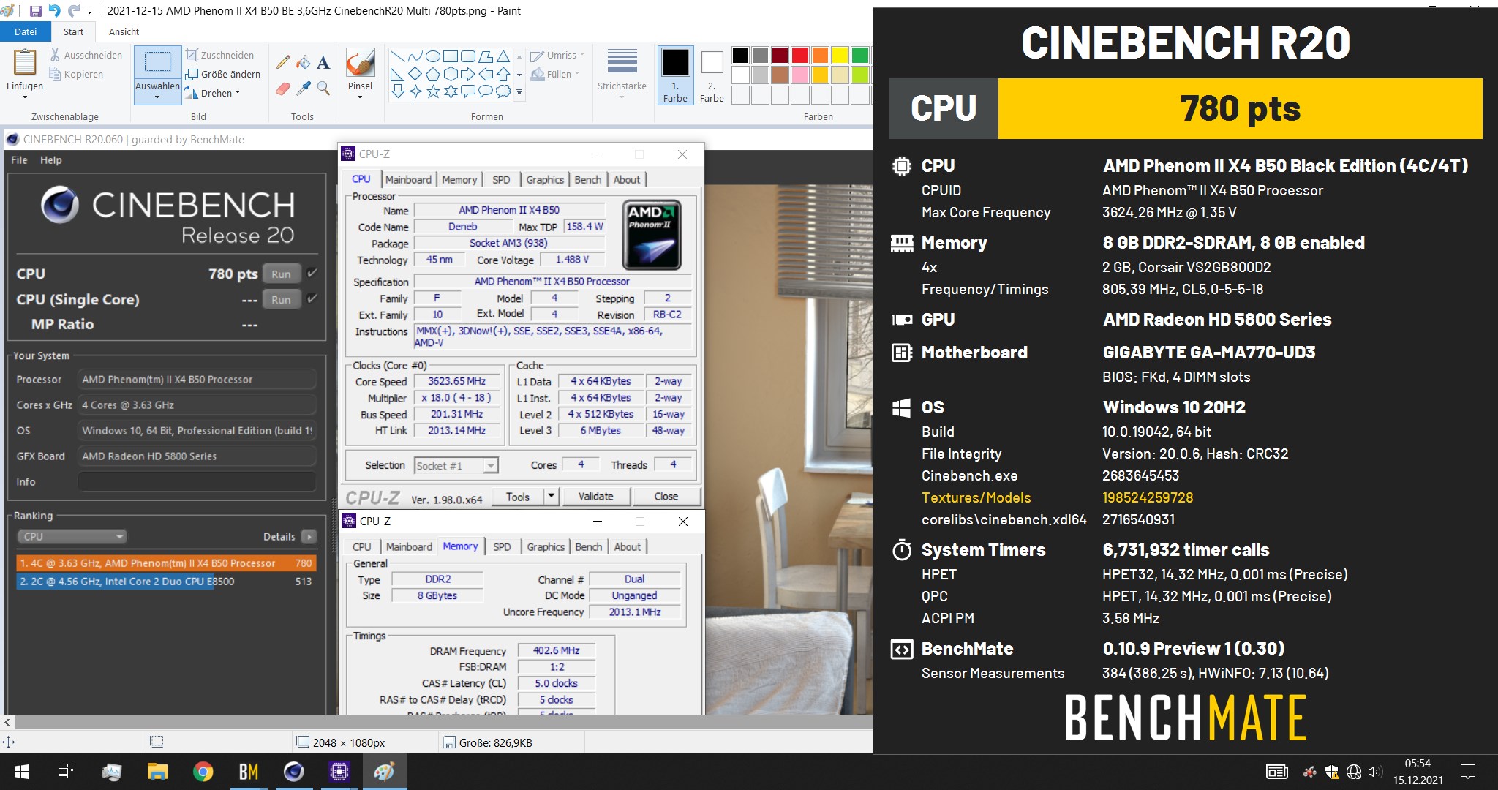Set 2. Farbe as the active color

coord(712,75)
